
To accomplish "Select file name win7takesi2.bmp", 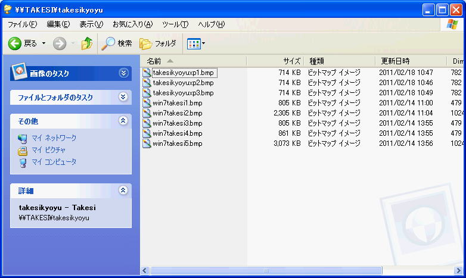I will click(x=178, y=113).
